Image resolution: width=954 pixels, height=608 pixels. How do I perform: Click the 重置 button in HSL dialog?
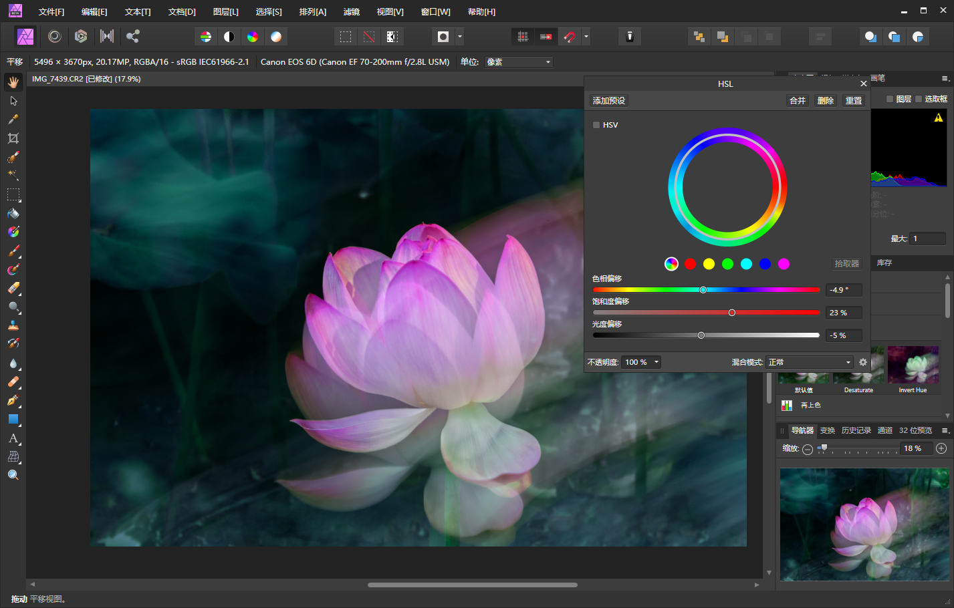pos(854,101)
